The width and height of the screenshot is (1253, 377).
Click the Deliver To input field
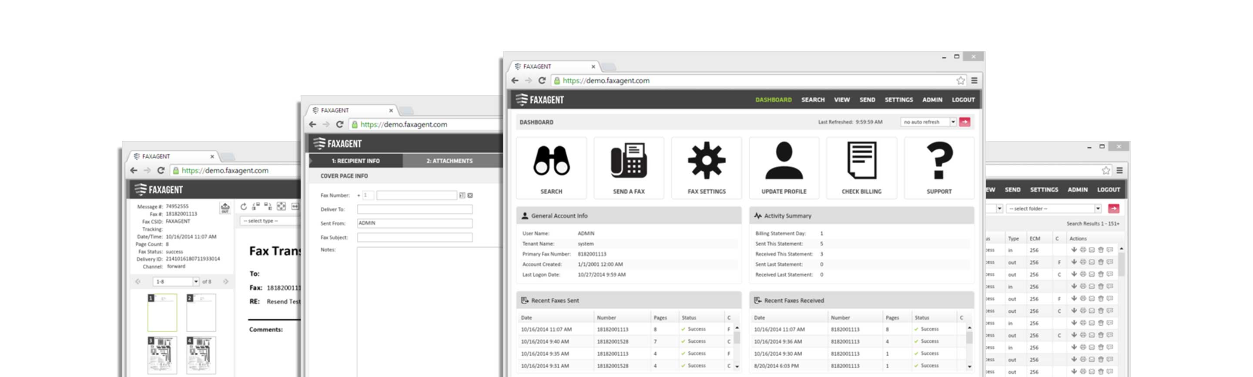pos(415,209)
